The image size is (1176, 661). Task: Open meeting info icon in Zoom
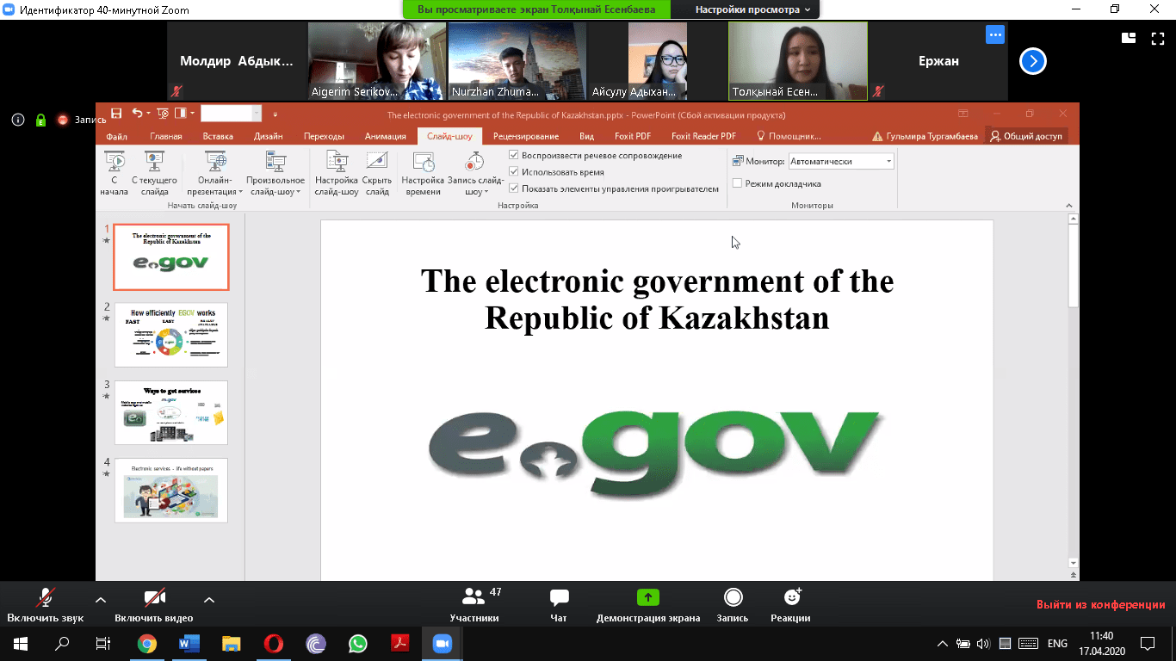click(18, 120)
